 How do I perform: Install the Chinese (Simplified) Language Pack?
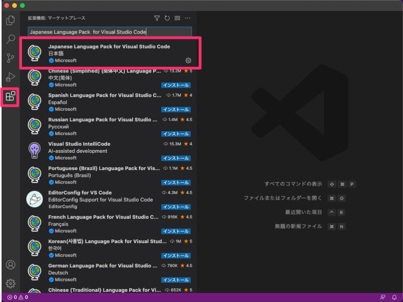click(176, 85)
